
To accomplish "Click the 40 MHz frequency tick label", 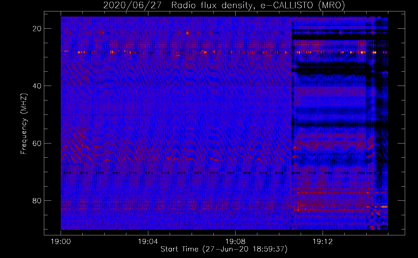I will pyautogui.click(x=37, y=86).
